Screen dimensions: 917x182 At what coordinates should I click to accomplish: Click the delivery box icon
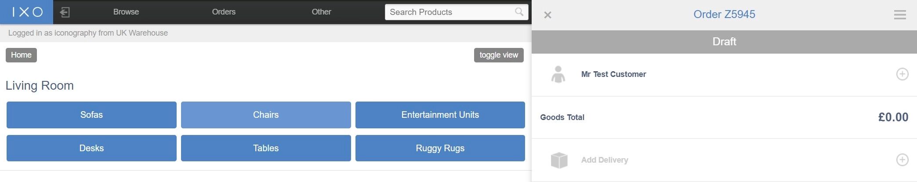[x=559, y=160]
